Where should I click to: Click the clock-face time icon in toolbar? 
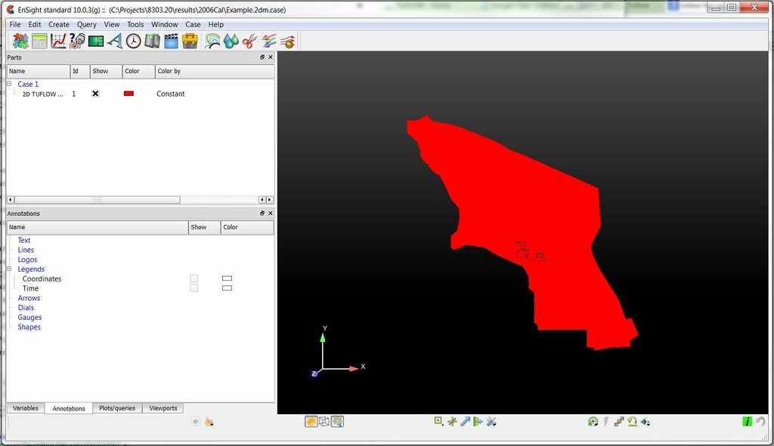(133, 41)
